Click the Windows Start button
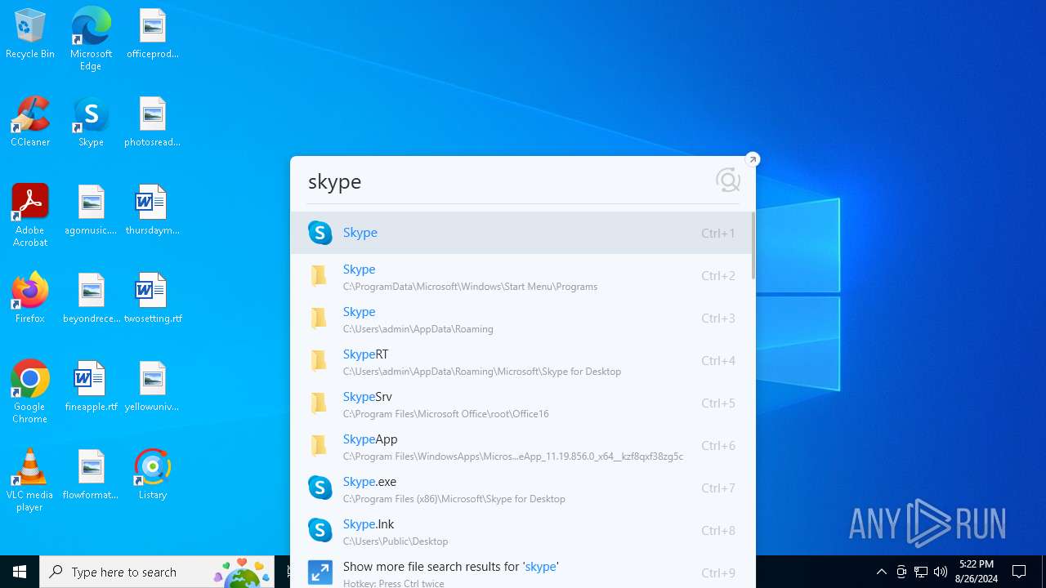 [x=20, y=572]
